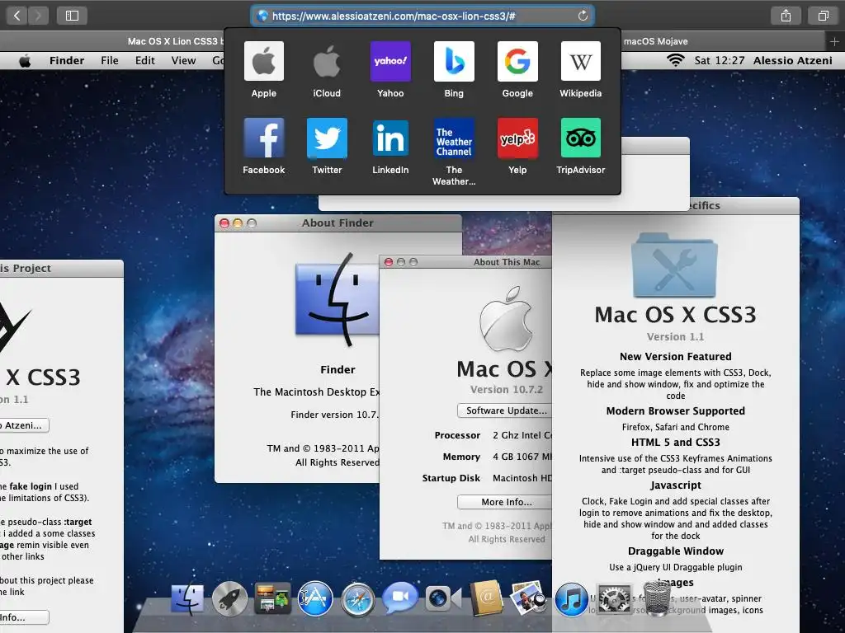The height and width of the screenshot is (633, 845).
Task: Show the Safari tab overview
Action: (823, 16)
